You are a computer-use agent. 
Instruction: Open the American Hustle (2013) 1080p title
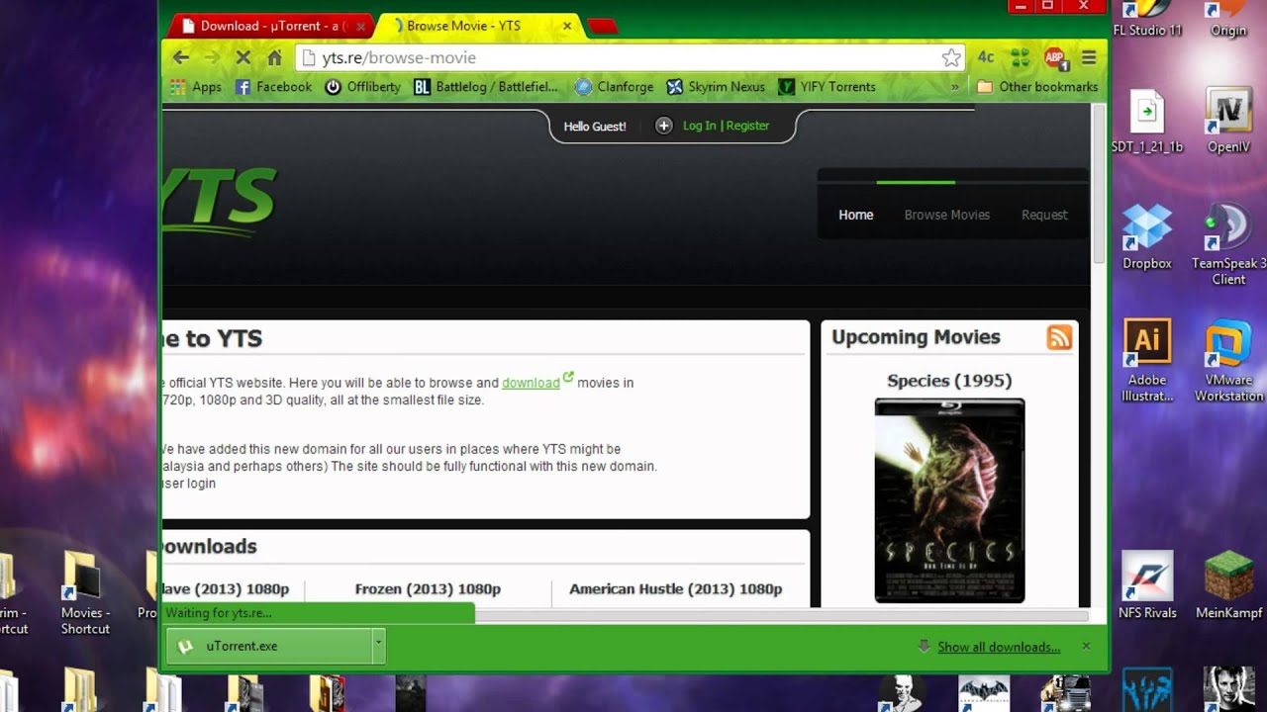675,588
